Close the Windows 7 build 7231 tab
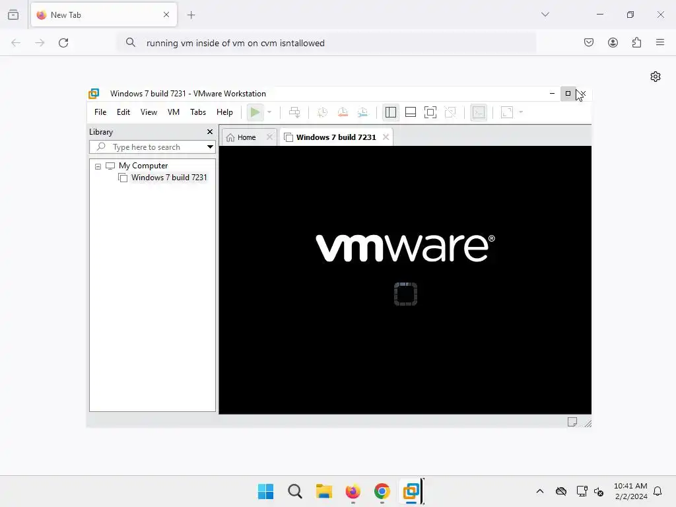Image resolution: width=676 pixels, height=507 pixels. tap(386, 137)
